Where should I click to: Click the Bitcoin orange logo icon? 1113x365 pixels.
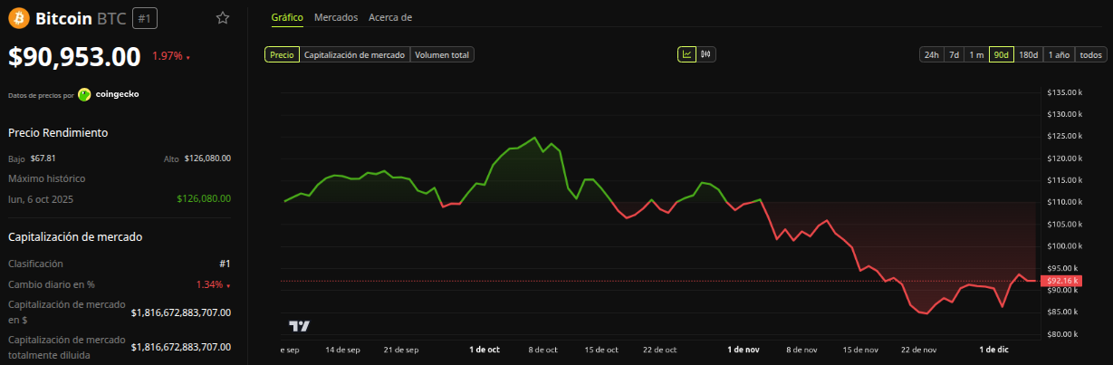[x=18, y=18]
